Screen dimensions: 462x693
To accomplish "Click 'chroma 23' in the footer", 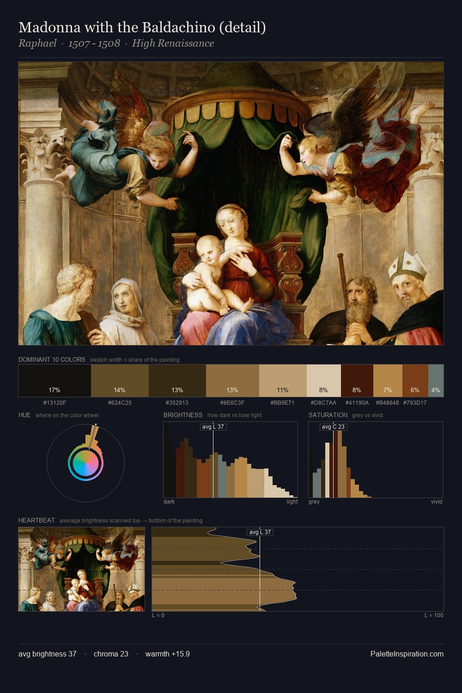I will click(111, 654).
